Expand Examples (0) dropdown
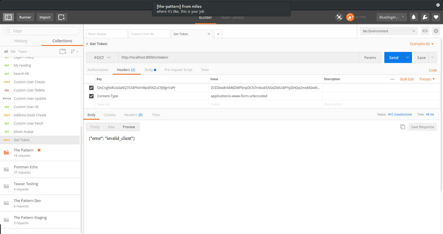This screenshot has height=234, width=443. pyautogui.click(x=422, y=44)
